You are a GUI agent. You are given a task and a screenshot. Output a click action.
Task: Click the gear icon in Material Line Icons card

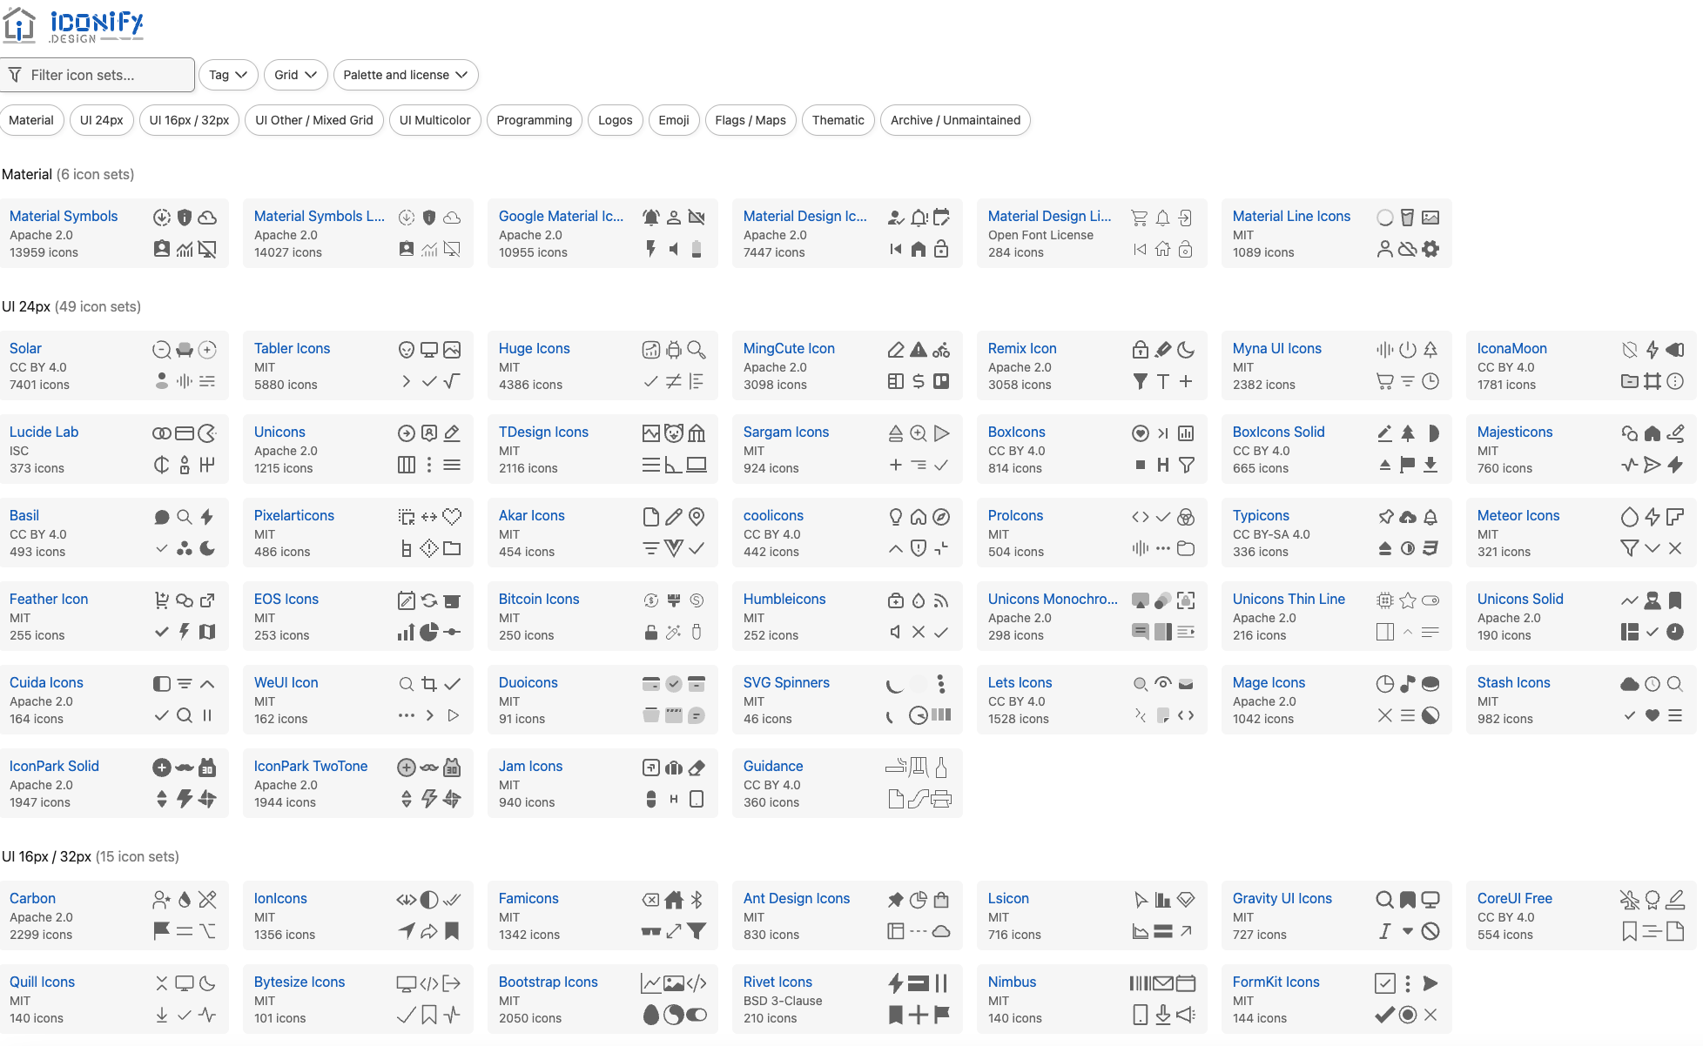[1430, 249]
